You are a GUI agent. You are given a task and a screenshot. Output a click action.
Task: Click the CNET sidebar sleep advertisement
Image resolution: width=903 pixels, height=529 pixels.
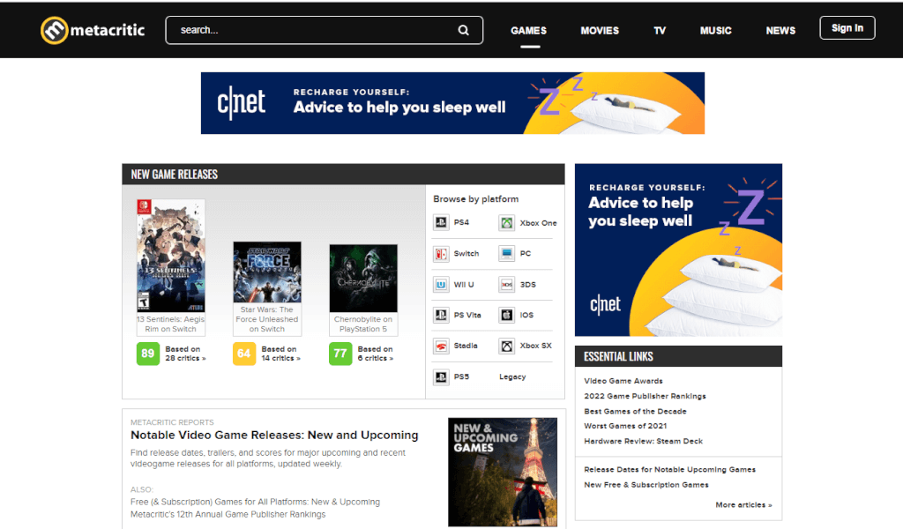click(x=678, y=250)
